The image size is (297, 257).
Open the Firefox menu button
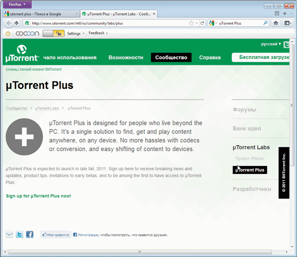click(17, 4)
